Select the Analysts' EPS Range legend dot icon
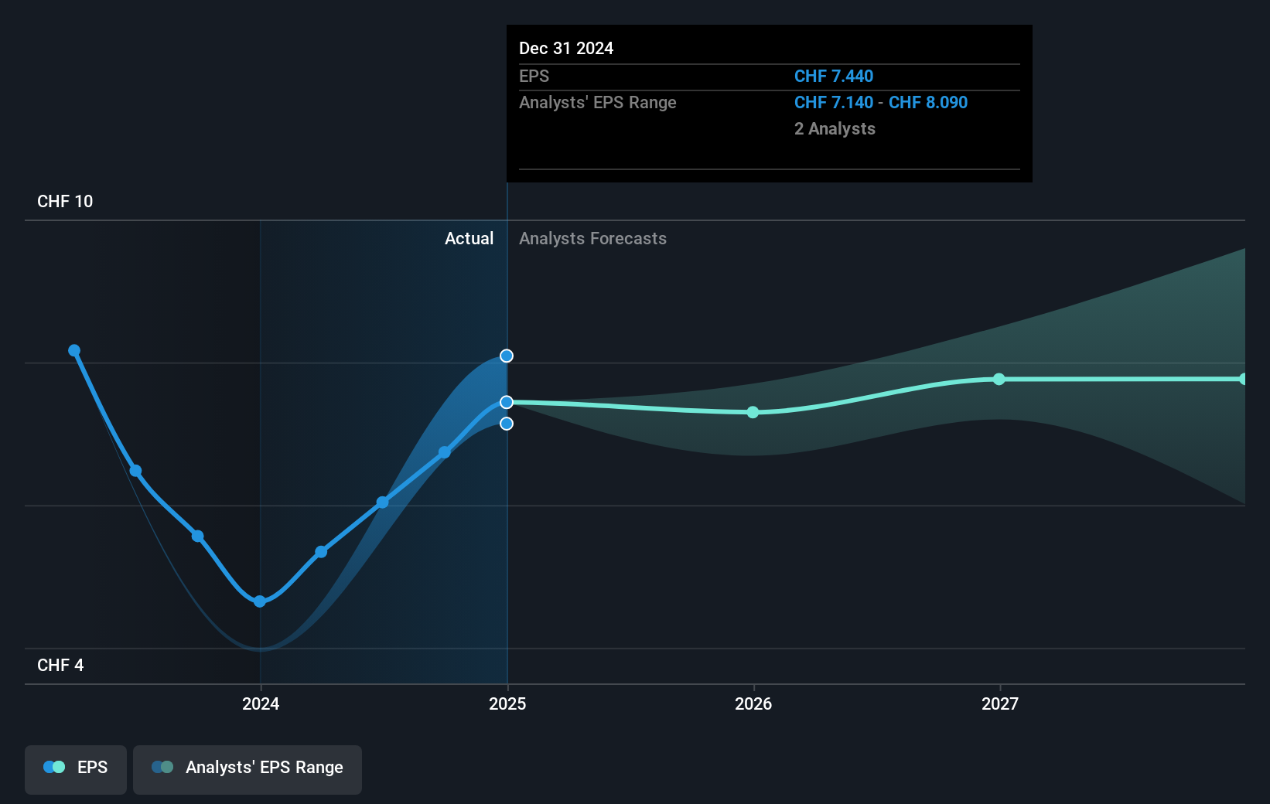Screen dimensions: 1270x804 pos(162,766)
